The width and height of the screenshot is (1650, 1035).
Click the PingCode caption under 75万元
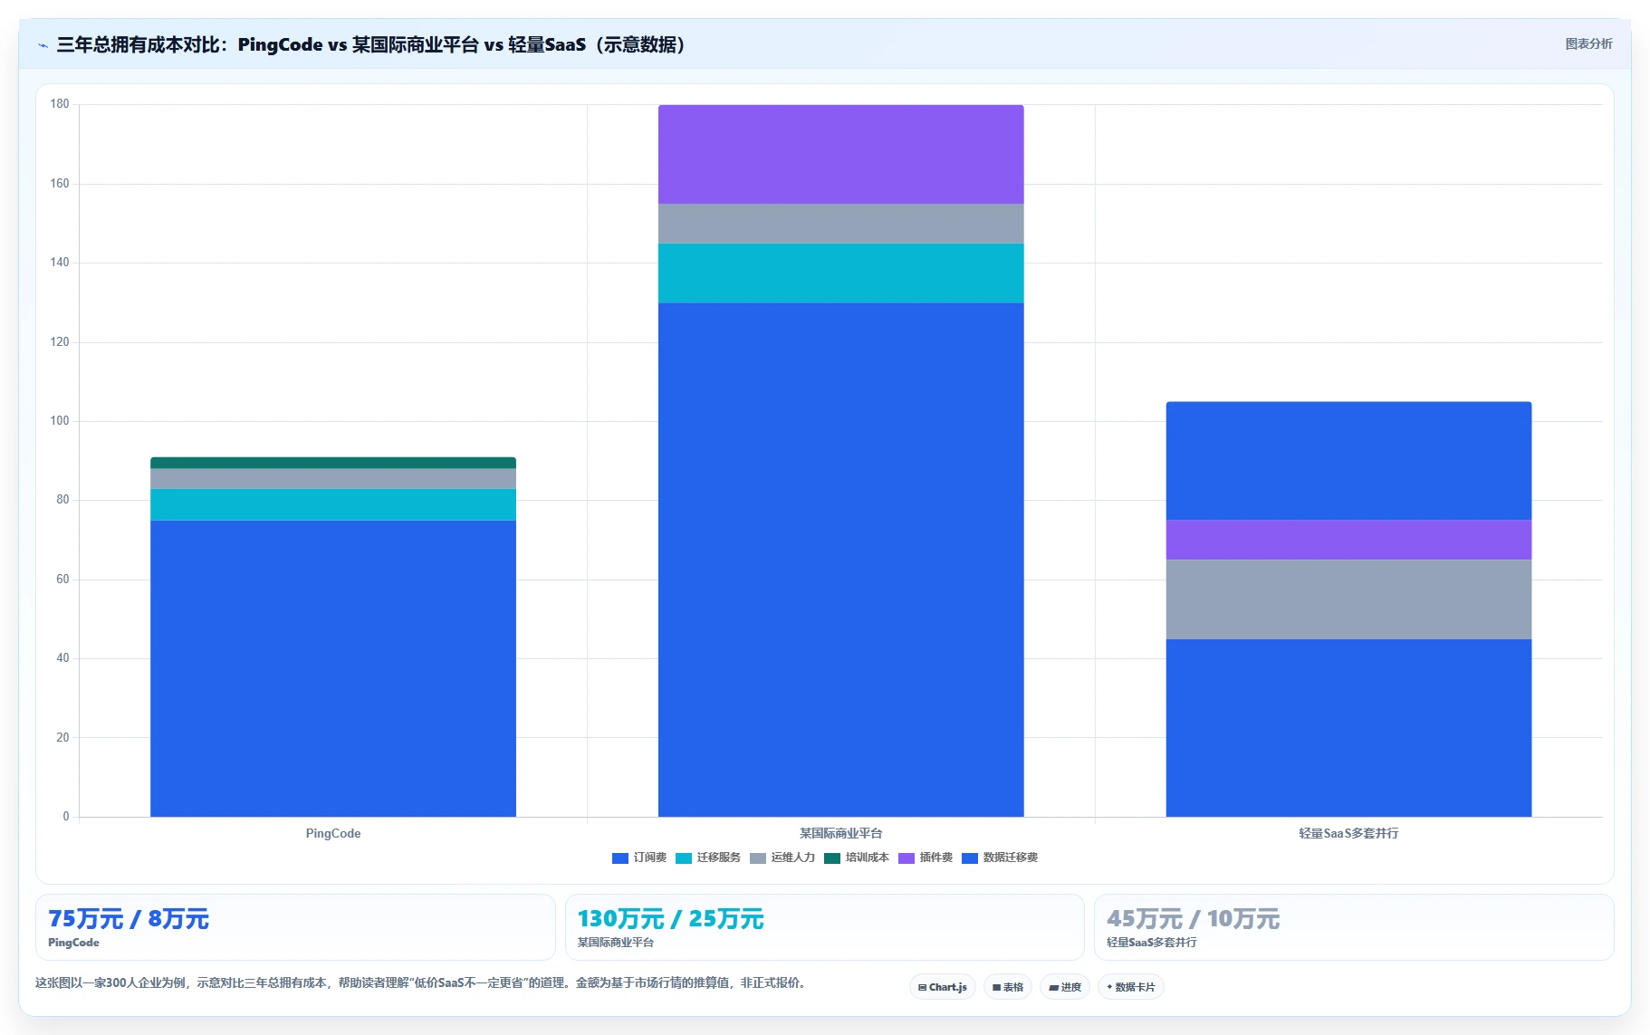(73, 943)
